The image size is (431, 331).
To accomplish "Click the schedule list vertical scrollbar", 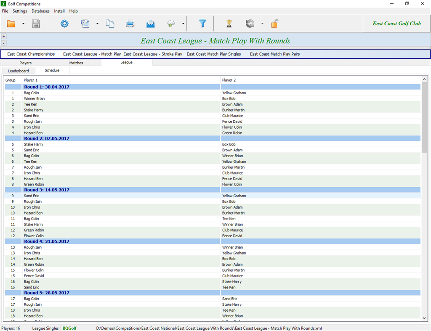I will point(424,118).
